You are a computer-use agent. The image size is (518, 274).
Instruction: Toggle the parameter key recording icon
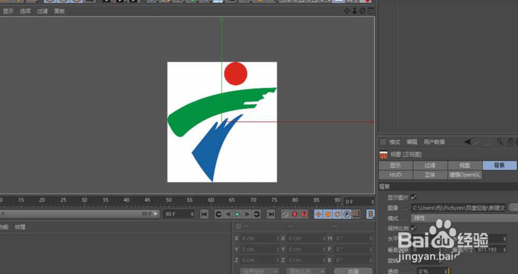[347, 214]
